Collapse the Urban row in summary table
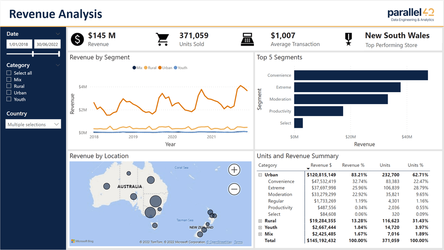This screenshot has height=250, width=444. coord(260,175)
